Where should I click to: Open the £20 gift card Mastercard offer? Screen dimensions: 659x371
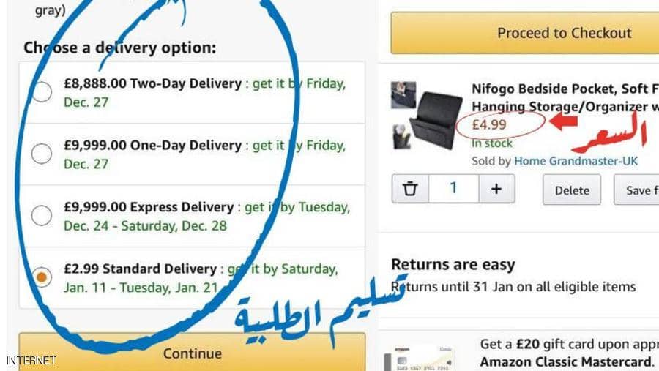click(x=570, y=353)
